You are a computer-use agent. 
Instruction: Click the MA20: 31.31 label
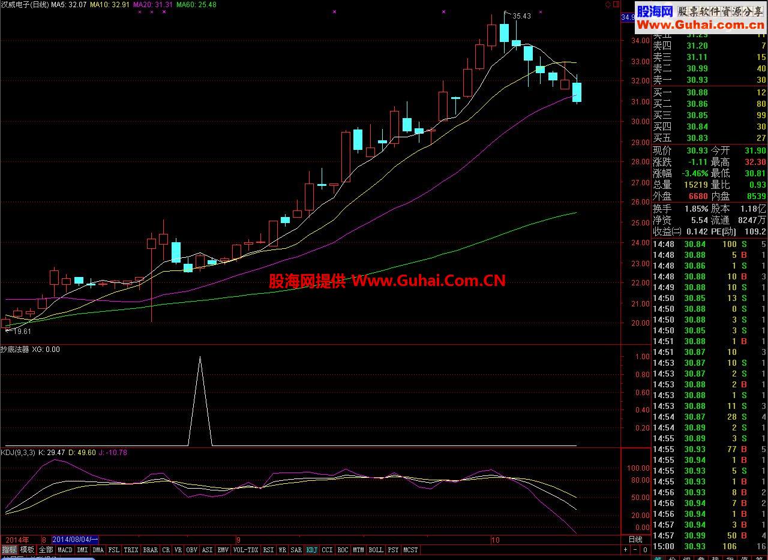pos(153,4)
